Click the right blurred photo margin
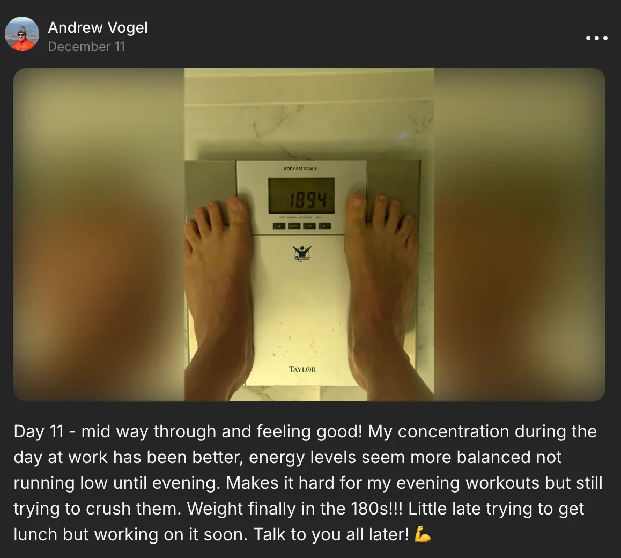 pos(520,234)
